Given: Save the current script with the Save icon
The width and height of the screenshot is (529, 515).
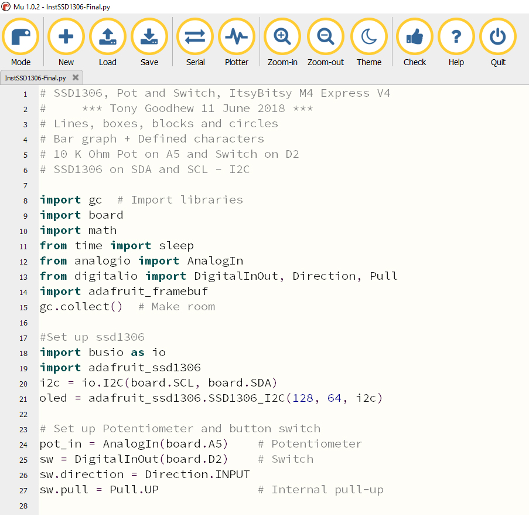Looking at the screenshot, I should click(149, 36).
